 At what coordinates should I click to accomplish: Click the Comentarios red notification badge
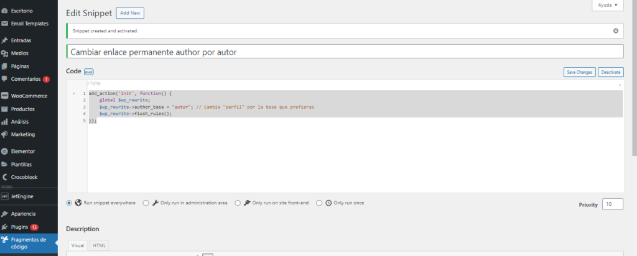click(46, 79)
